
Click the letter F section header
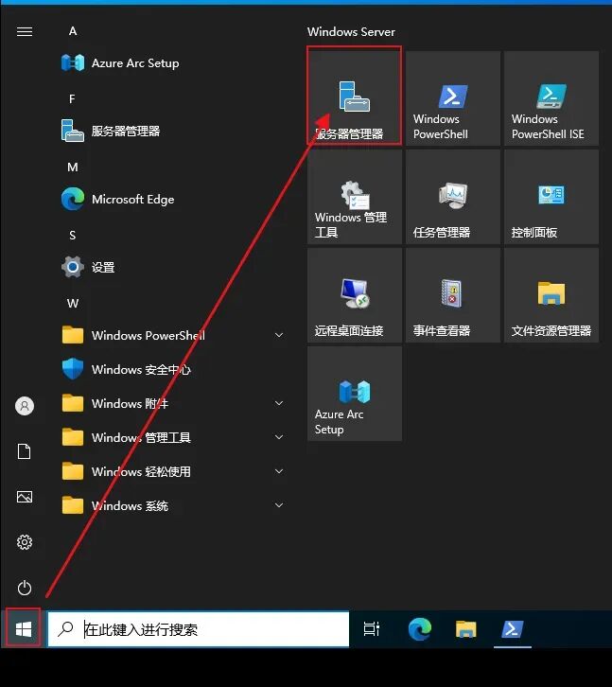click(x=72, y=99)
